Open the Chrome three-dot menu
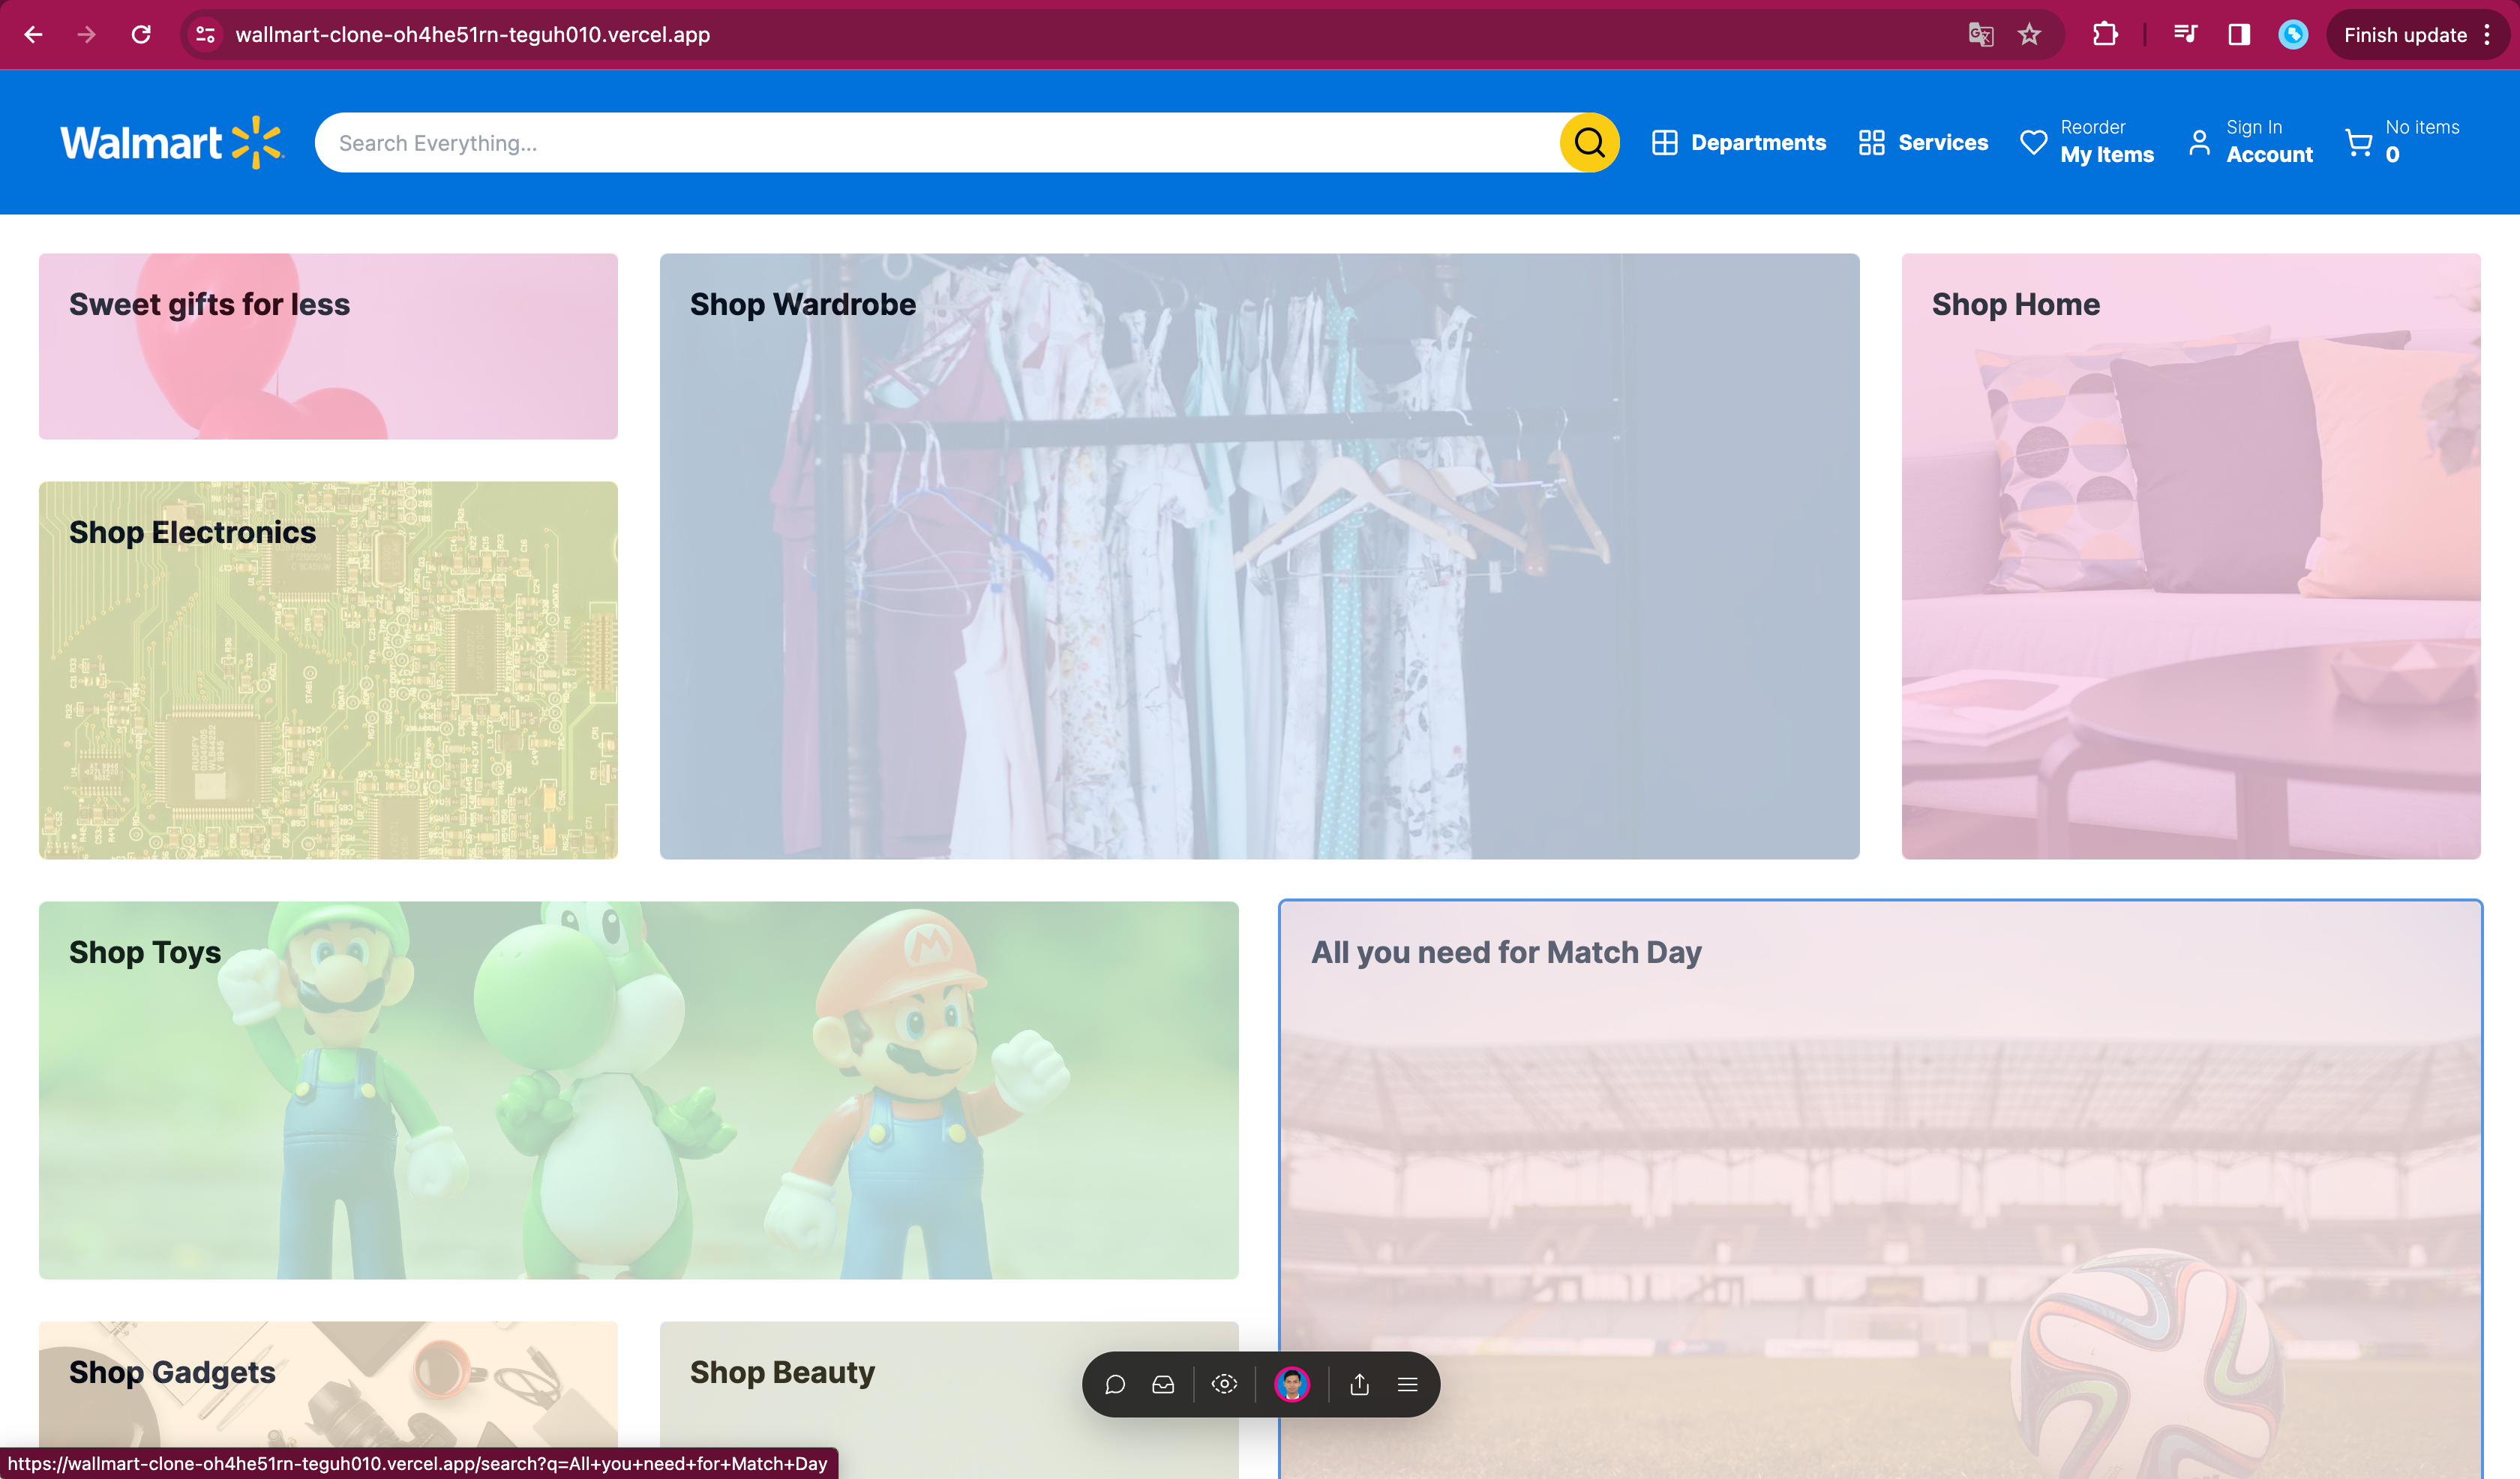Viewport: 2520px width, 1479px height. (x=2488, y=35)
